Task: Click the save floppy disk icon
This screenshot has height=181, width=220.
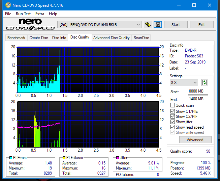Action: point(158,25)
